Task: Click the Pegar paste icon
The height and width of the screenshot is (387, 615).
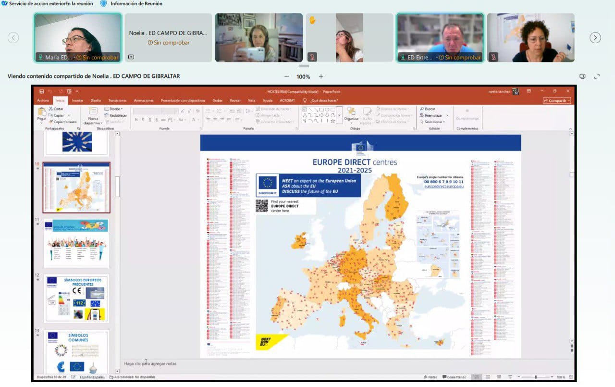Action: point(42,112)
